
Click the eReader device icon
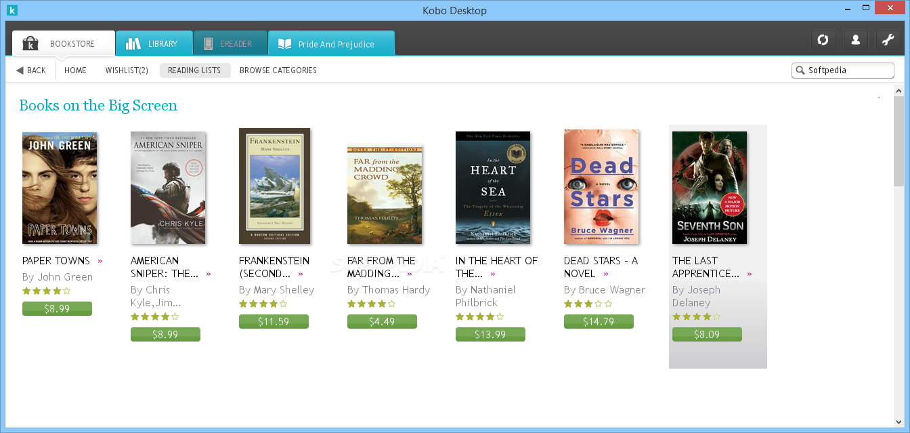coord(209,43)
